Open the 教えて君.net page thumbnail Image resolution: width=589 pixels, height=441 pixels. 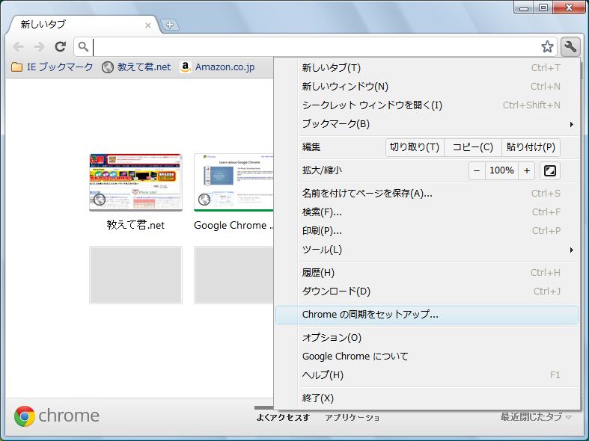pos(135,182)
